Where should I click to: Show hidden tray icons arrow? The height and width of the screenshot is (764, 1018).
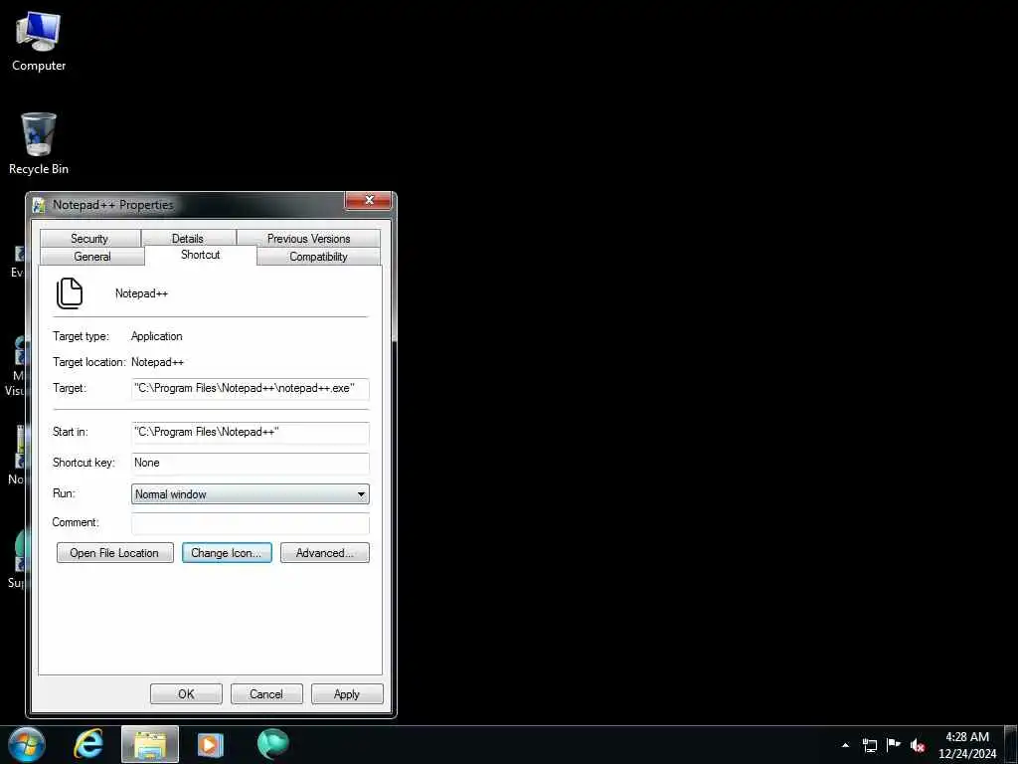(x=845, y=745)
